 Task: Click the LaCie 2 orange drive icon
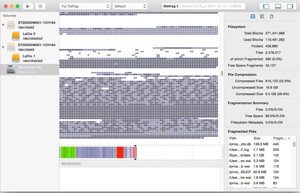[x=16, y=36]
